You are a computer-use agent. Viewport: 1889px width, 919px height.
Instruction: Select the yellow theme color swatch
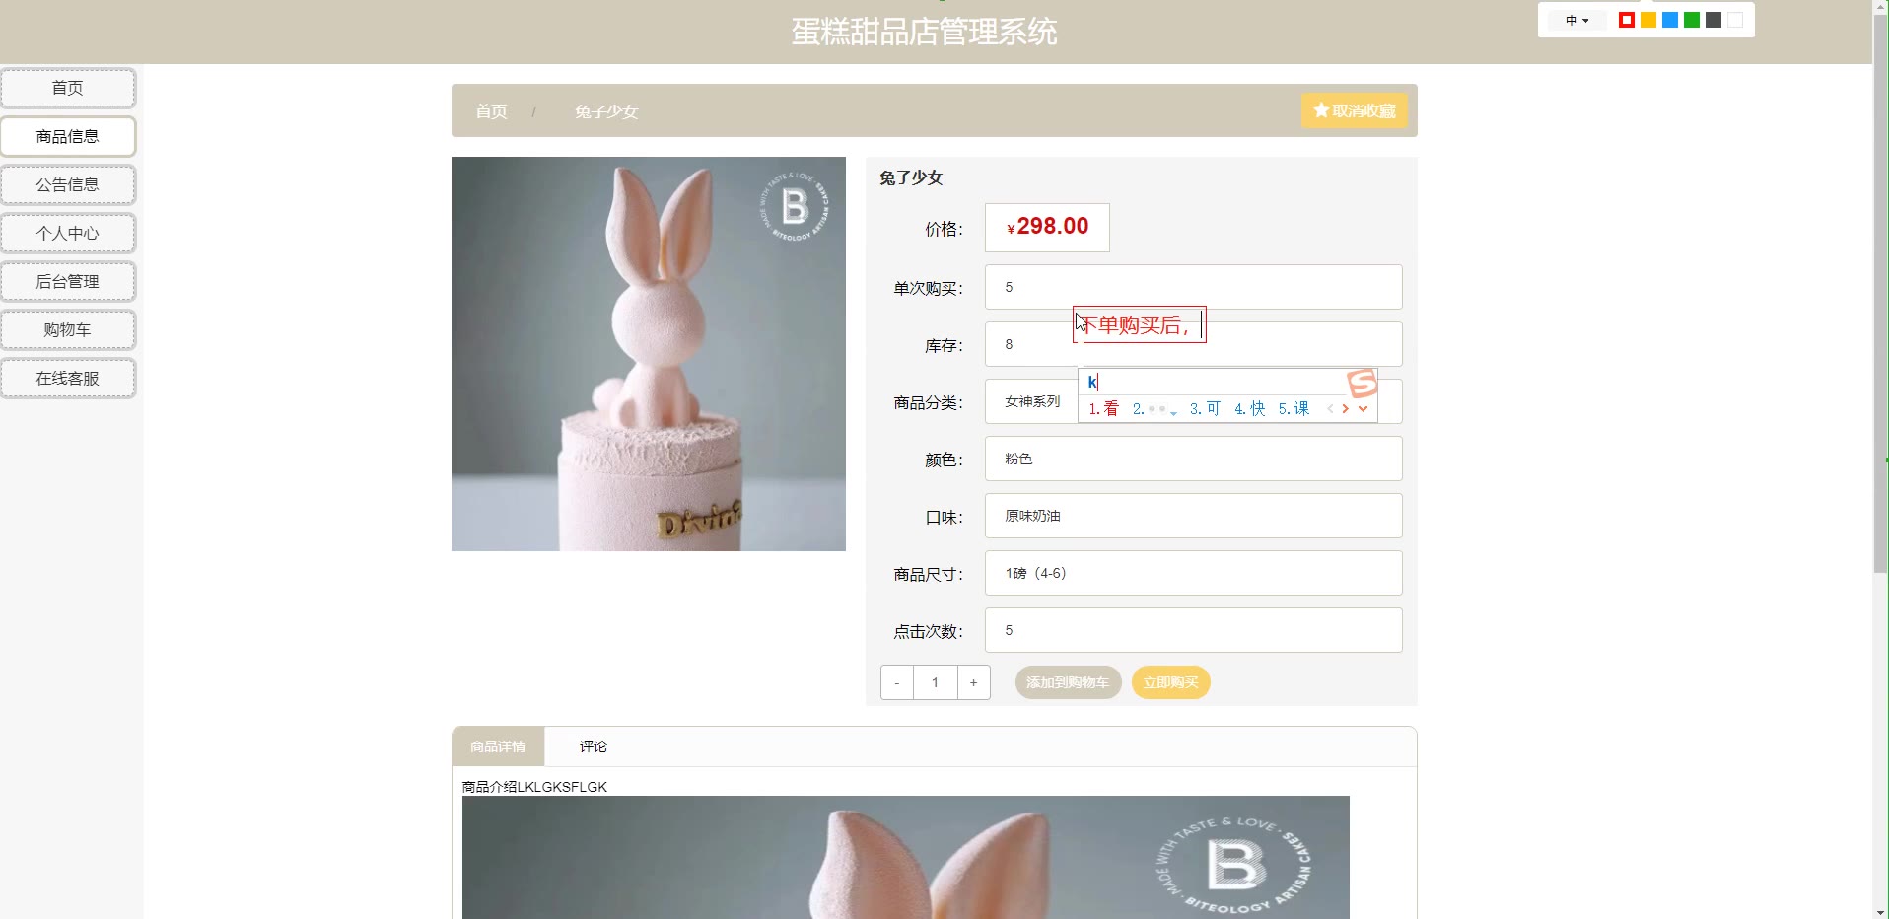1648,20
